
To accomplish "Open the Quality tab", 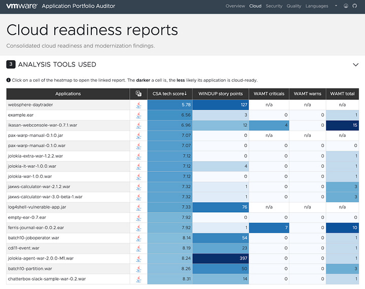I will point(294,6).
